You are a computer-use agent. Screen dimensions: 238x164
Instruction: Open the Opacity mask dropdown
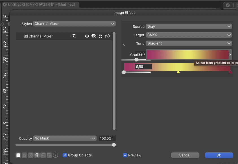tap(65, 138)
